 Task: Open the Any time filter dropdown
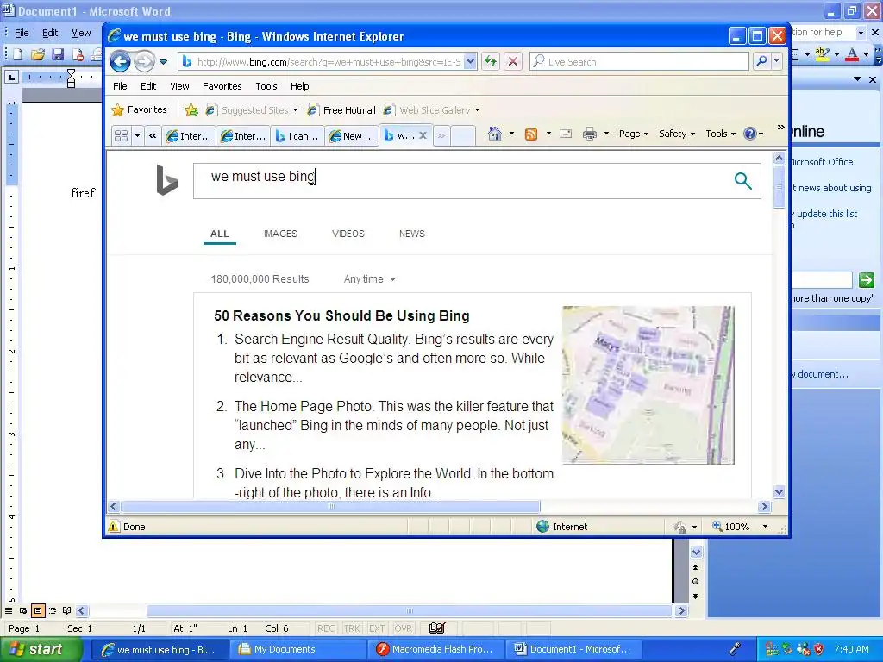369,279
